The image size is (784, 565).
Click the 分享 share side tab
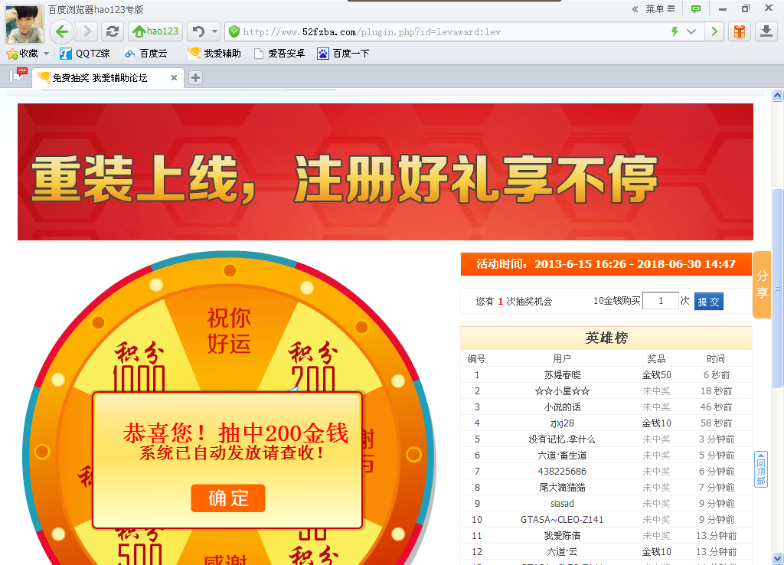pos(762,285)
